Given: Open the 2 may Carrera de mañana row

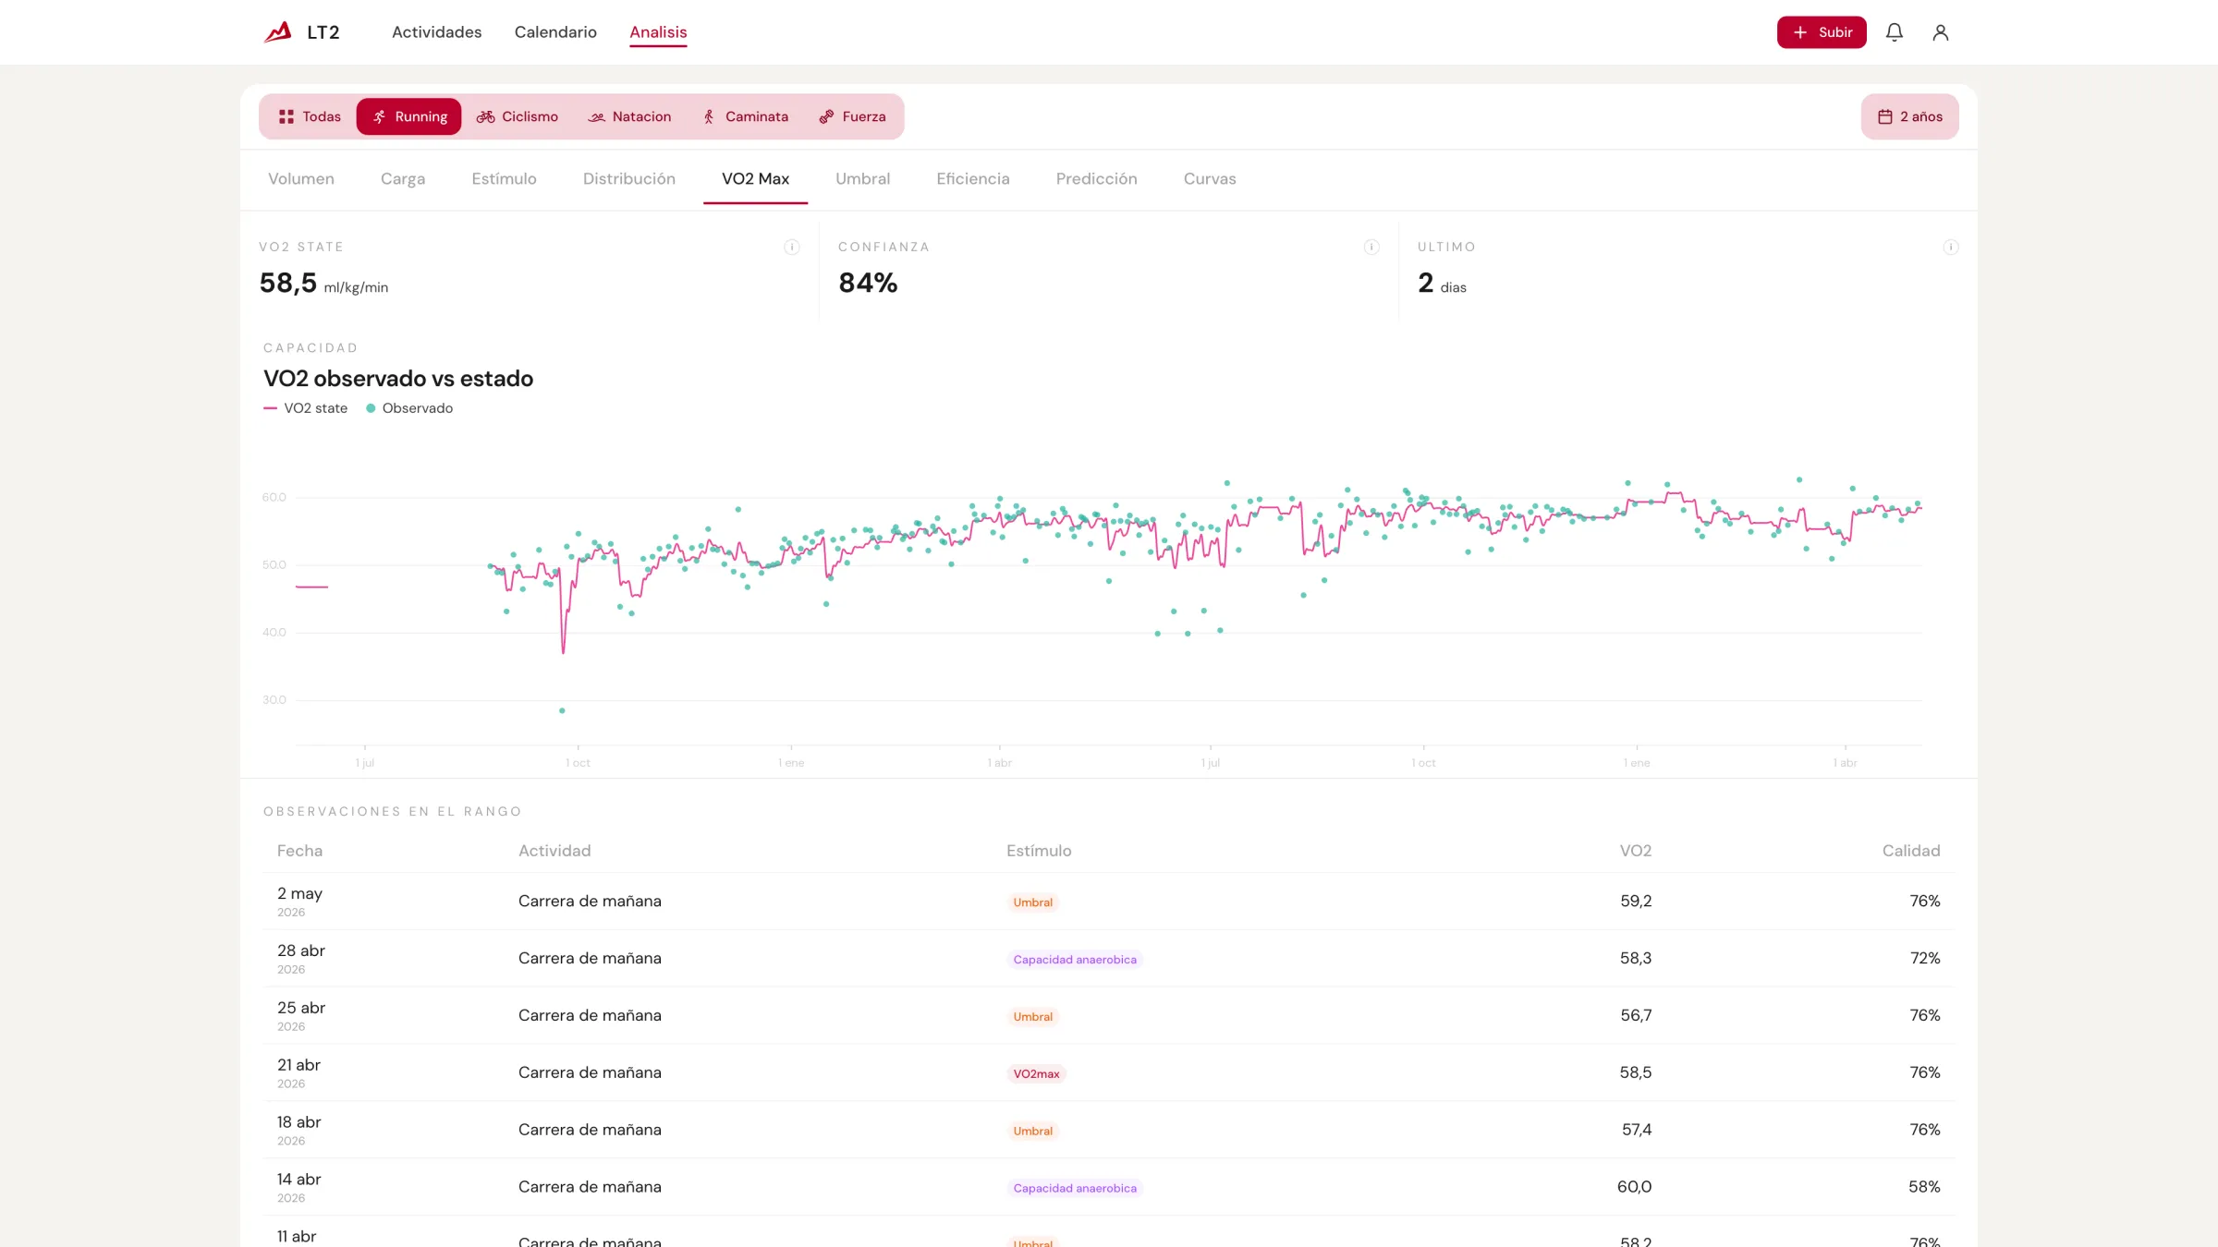Looking at the screenshot, I should [1109, 902].
